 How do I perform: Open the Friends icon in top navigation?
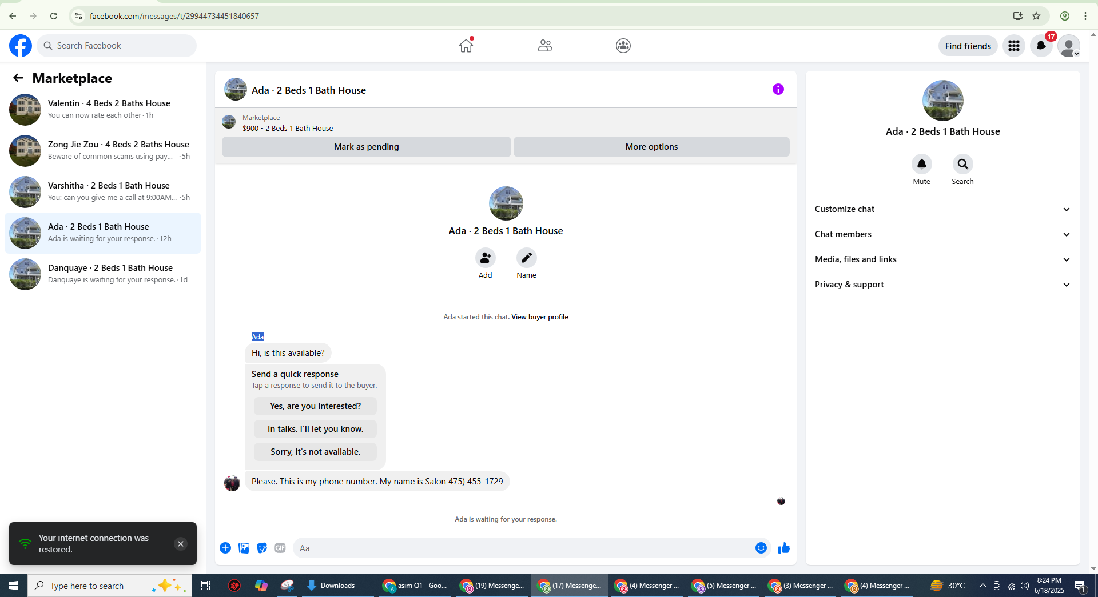[545, 46]
